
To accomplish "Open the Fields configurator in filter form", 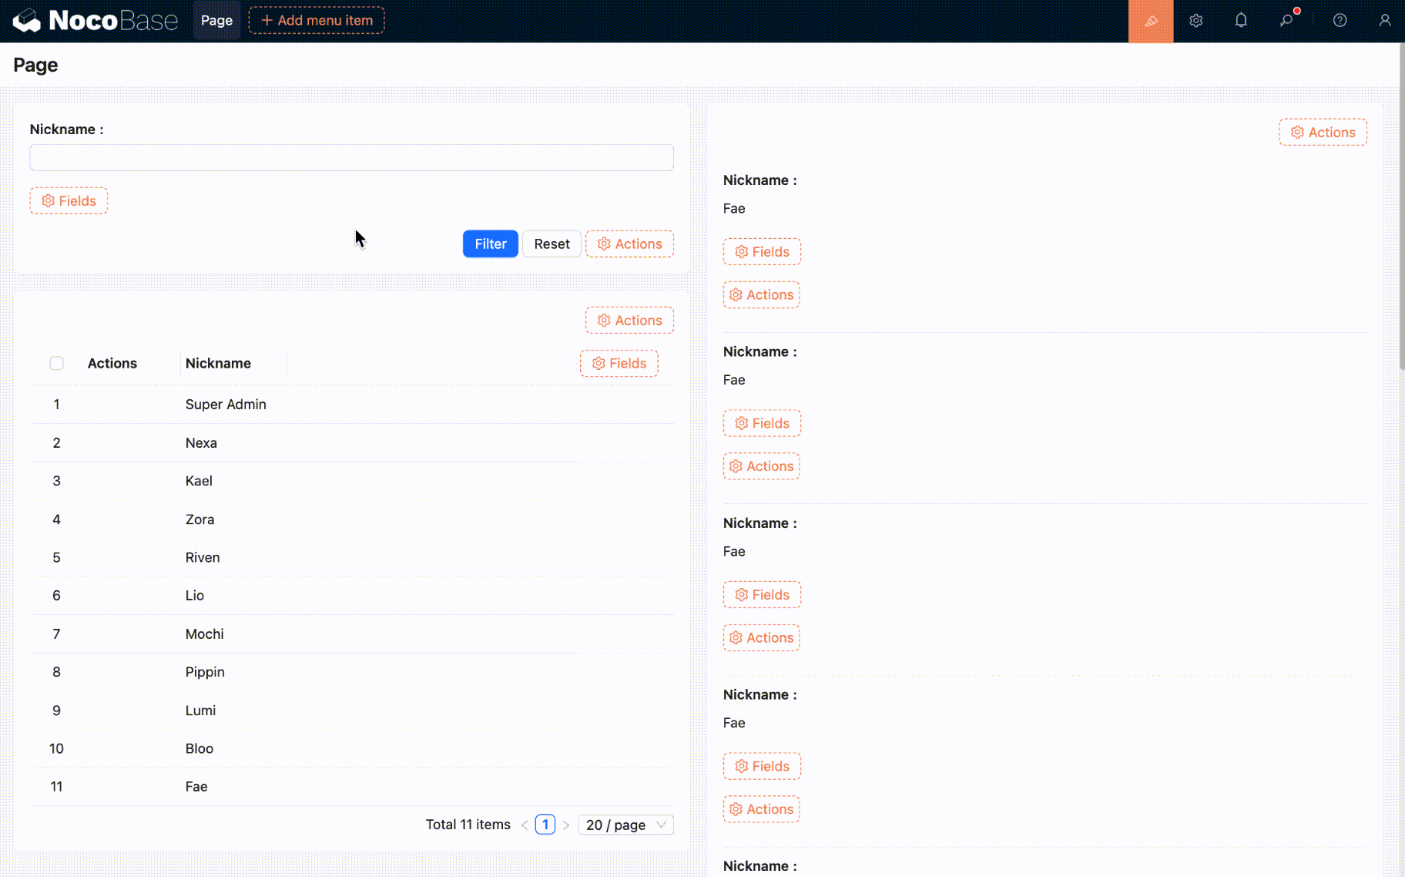I will (x=69, y=201).
